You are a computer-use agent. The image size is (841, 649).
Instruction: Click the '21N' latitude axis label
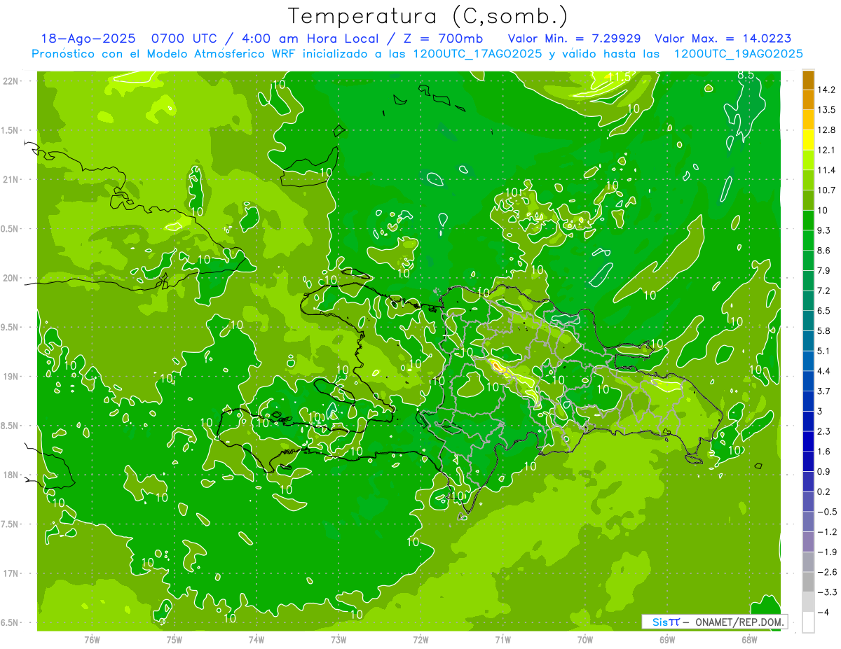[x=10, y=179]
